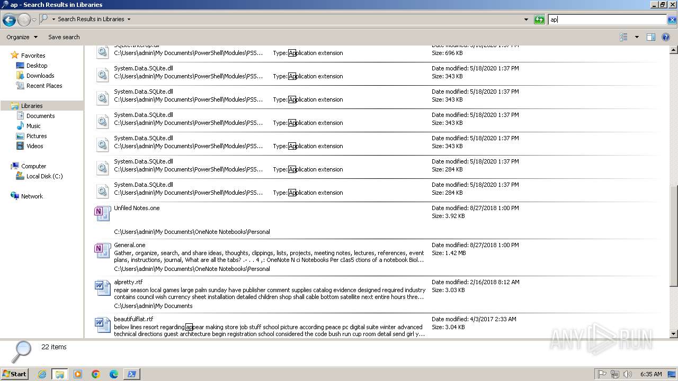
Task: Open the Start menu
Action: pos(15,374)
